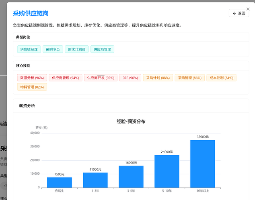Select the 10年以上 salary bar
The height and width of the screenshot is (200, 255).
tap(203, 164)
